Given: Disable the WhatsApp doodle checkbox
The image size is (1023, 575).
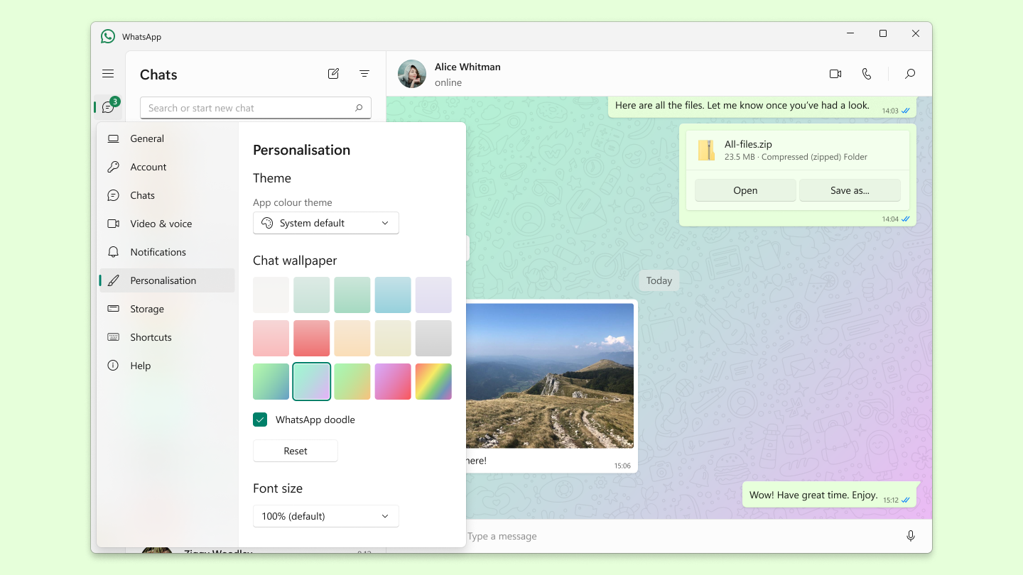Looking at the screenshot, I should point(260,420).
